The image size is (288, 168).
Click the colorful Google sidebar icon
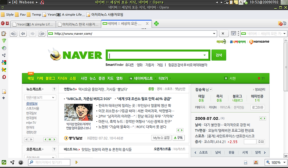[4, 63]
